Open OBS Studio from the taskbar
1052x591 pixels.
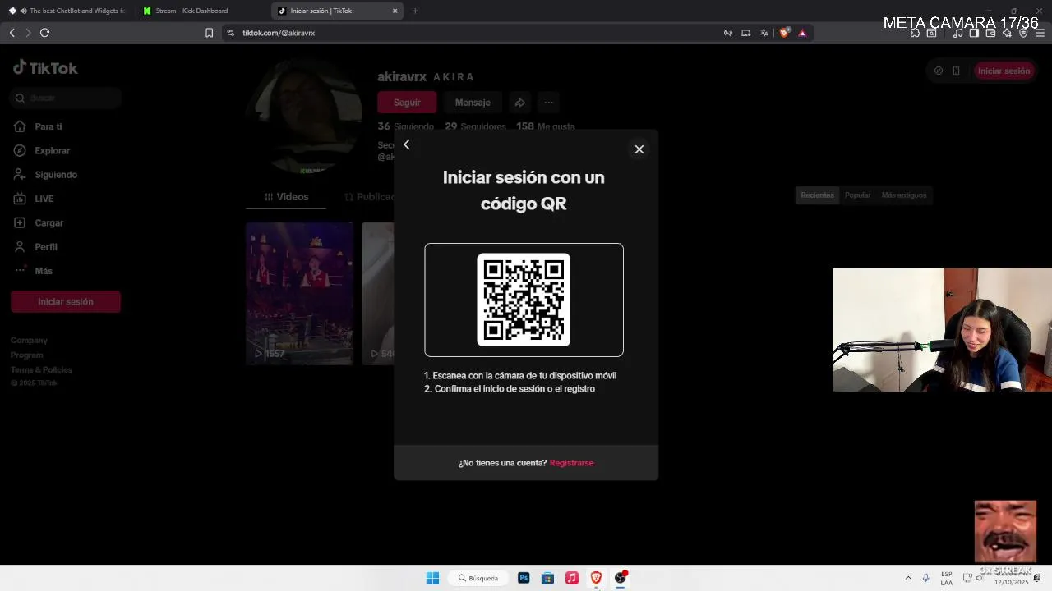click(x=621, y=578)
